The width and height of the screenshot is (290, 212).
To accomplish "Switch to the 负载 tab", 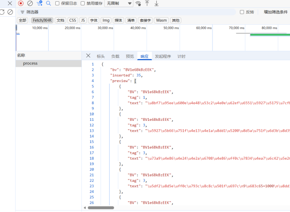I will [x=115, y=56].
